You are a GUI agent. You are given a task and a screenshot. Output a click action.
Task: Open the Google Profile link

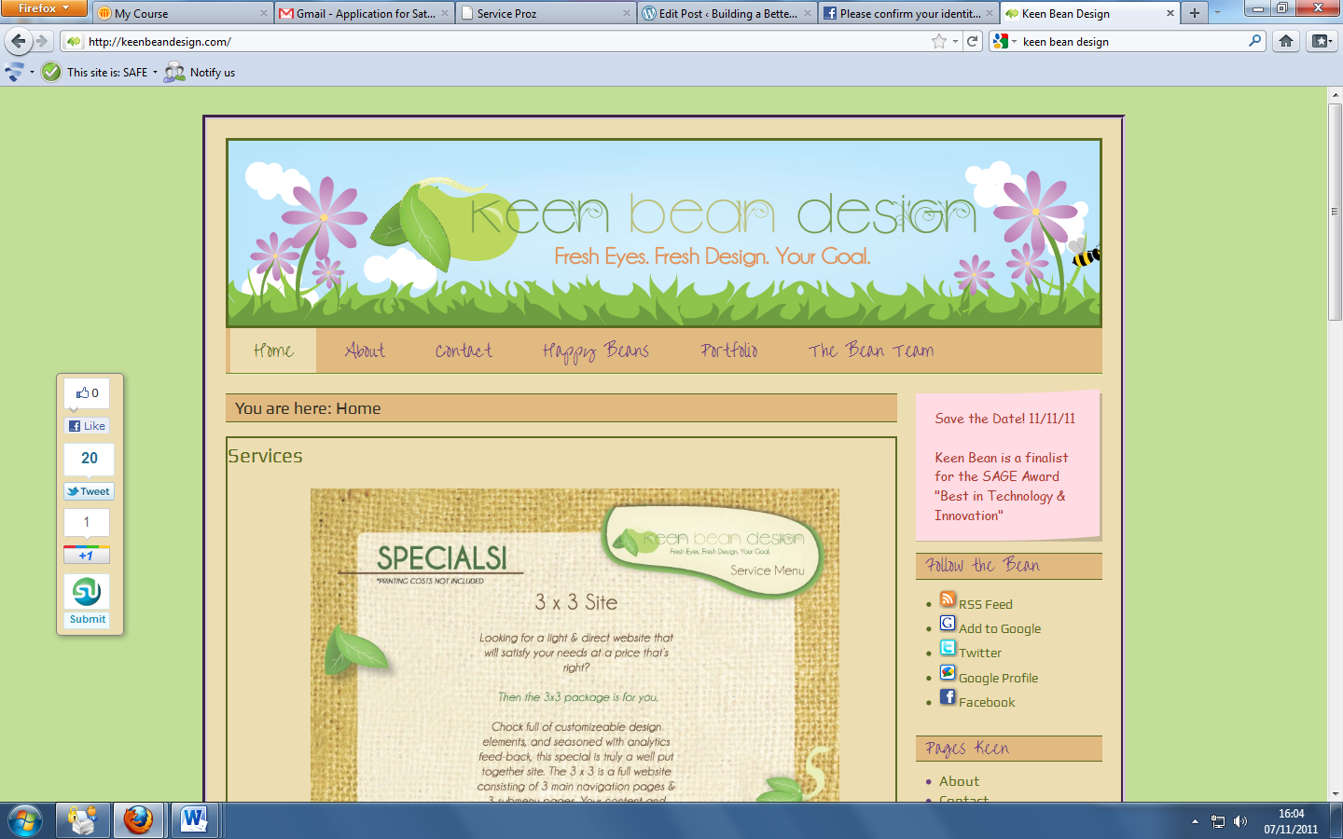998,678
